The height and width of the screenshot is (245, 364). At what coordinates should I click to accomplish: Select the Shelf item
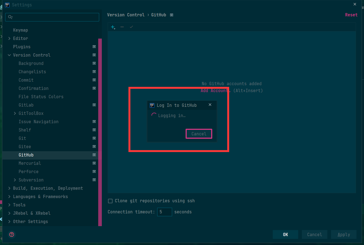pos(25,130)
